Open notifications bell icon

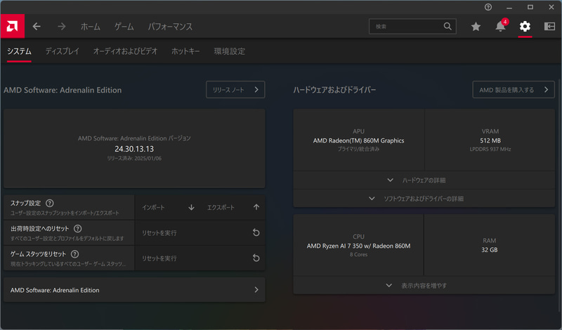tap(500, 26)
